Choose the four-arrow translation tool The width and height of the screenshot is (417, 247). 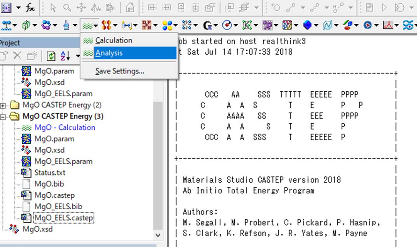pos(81,8)
